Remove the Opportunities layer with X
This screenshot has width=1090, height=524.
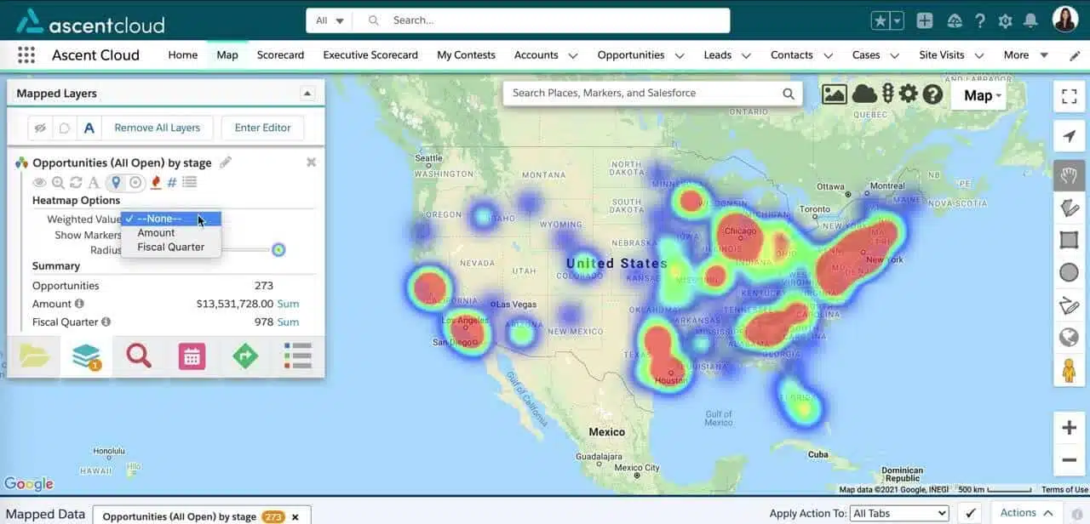[311, 162]
